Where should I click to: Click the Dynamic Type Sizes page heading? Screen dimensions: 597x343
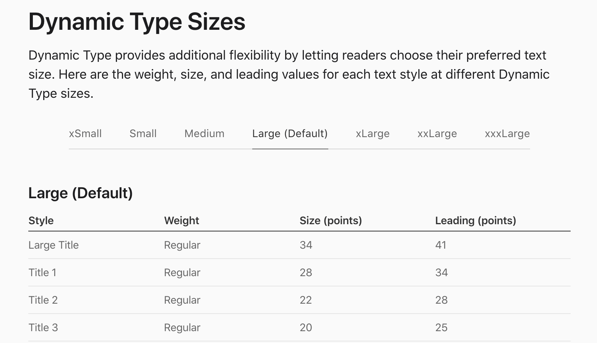coord(137,22)
